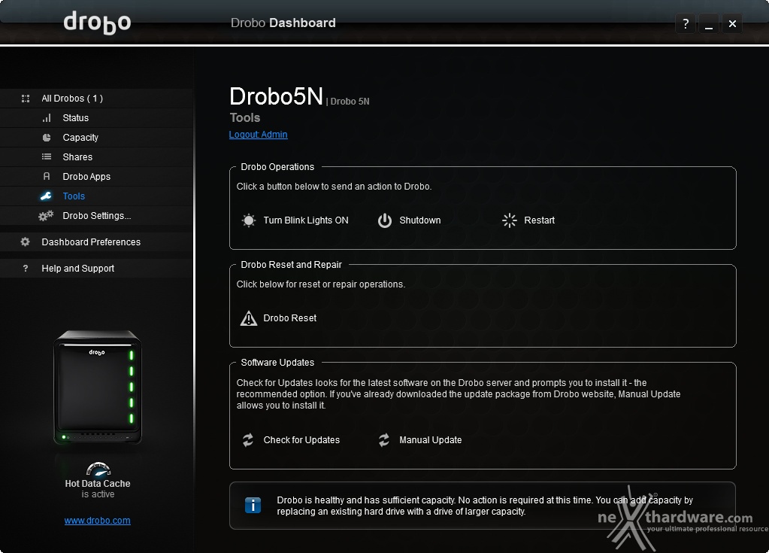The width and height of the screenshot is (769, 553).
Task: Click Check for Updates
Action: tap(301, 440)
